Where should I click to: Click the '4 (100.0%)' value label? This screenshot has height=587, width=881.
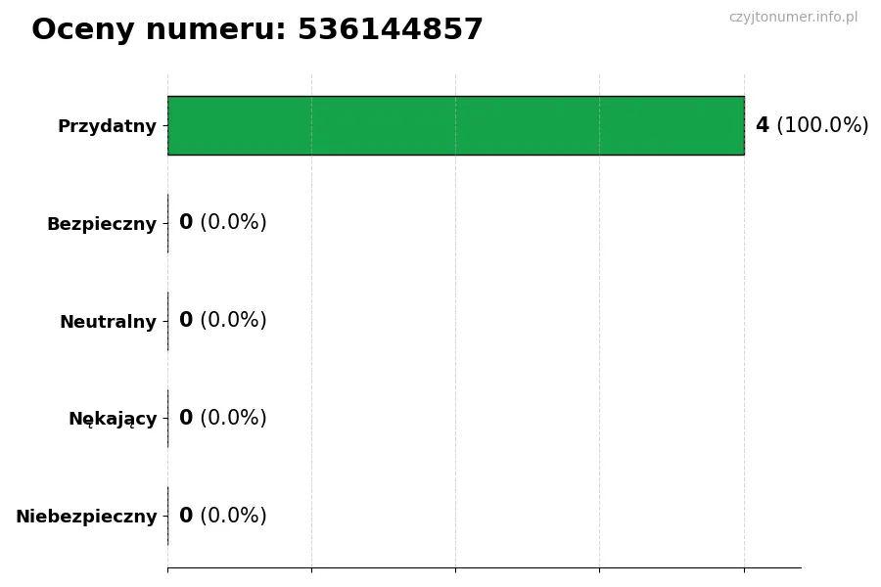[811, 125]
